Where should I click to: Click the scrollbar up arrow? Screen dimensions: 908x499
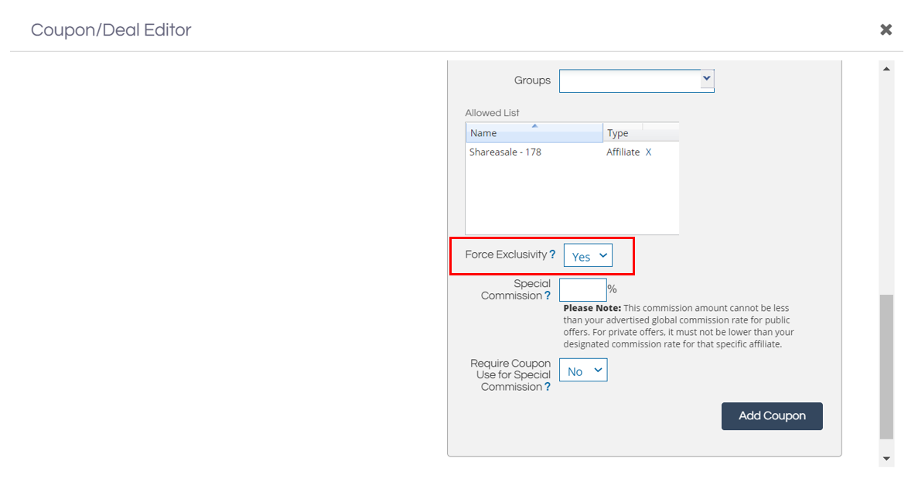click(886, 69)
